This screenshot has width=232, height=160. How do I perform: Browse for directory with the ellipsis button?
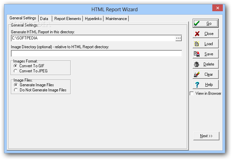[x=178, y=38]
